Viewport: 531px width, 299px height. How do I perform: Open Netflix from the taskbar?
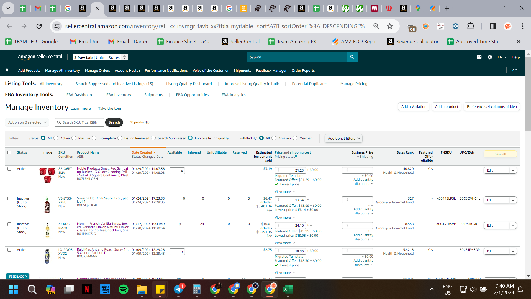click(87, 289)
